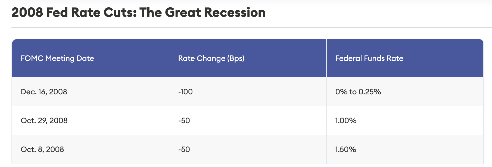This screenshot has width=492, height=167.
Task: Select the Federal Funds Rate column header
Action: [369, 58]
